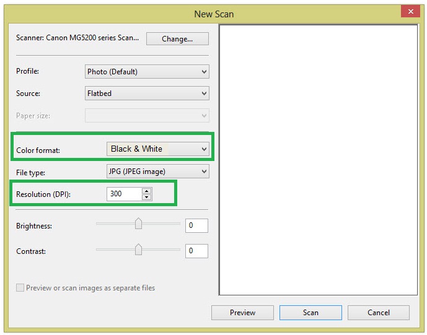The image size is (427, 335).
Task: Start scanning with the Scan button
Action: pyautogui.click(x=310, y=313)
